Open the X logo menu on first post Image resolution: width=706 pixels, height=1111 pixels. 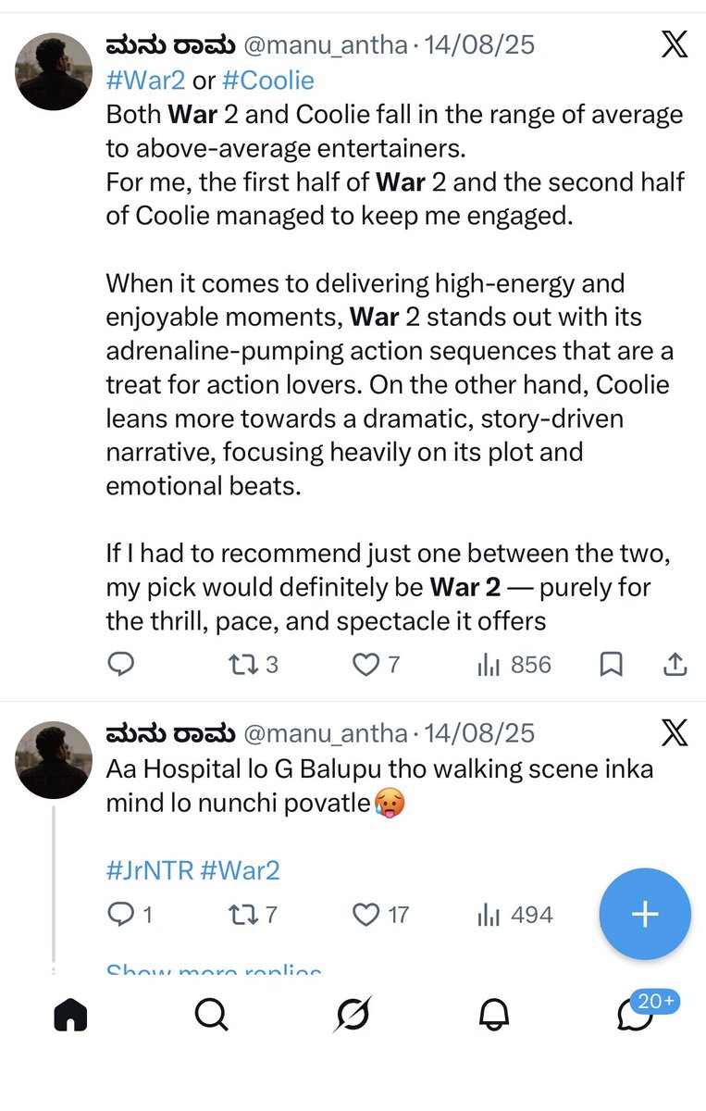674,44
